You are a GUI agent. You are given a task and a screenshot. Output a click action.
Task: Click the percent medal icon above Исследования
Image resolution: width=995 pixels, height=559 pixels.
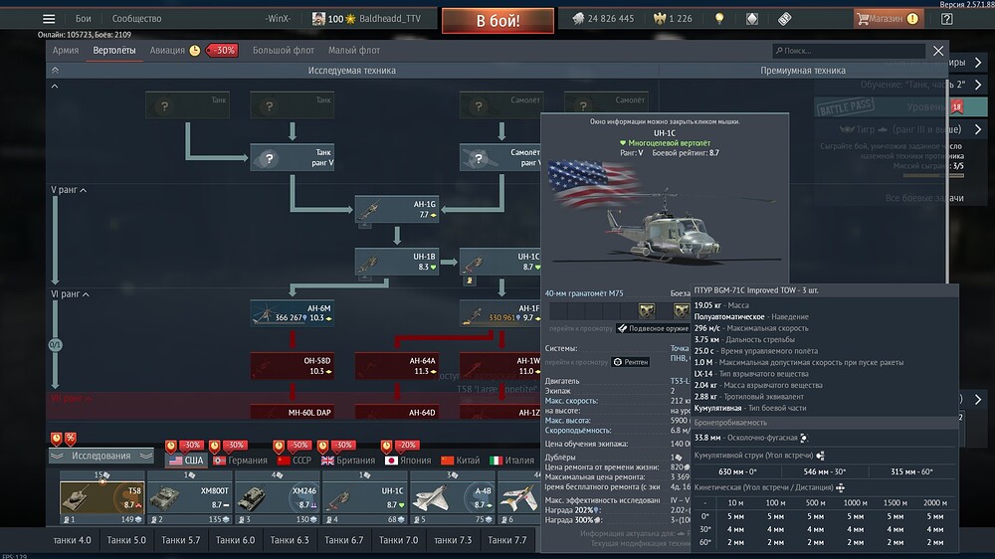point(71,438)
